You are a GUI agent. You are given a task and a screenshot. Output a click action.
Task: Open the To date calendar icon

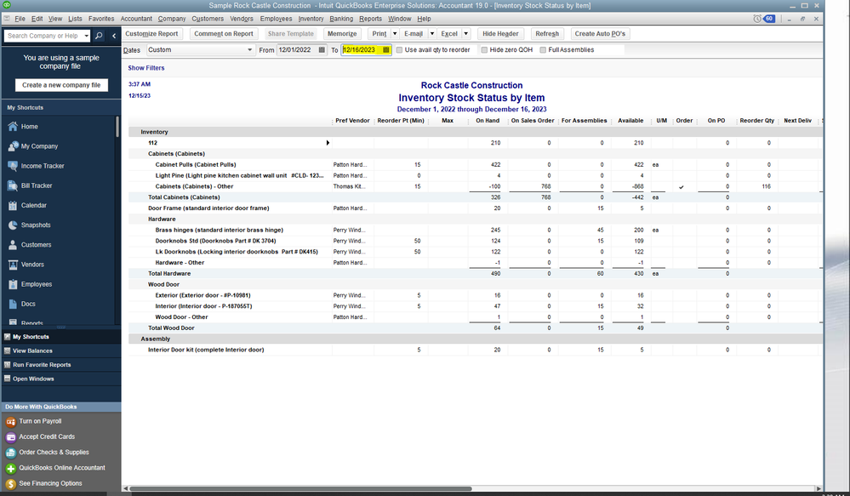[386, 50]
